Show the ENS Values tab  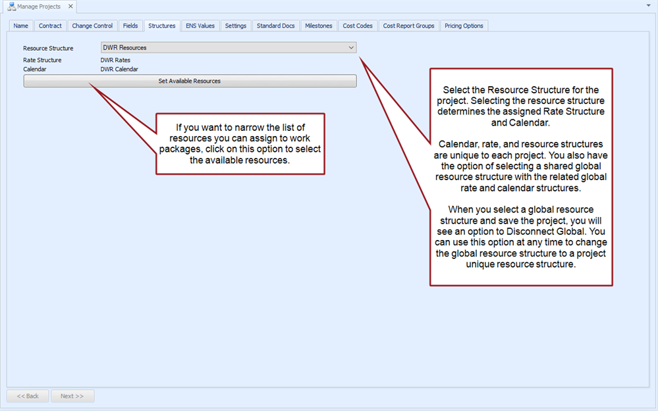pos(200,26)
